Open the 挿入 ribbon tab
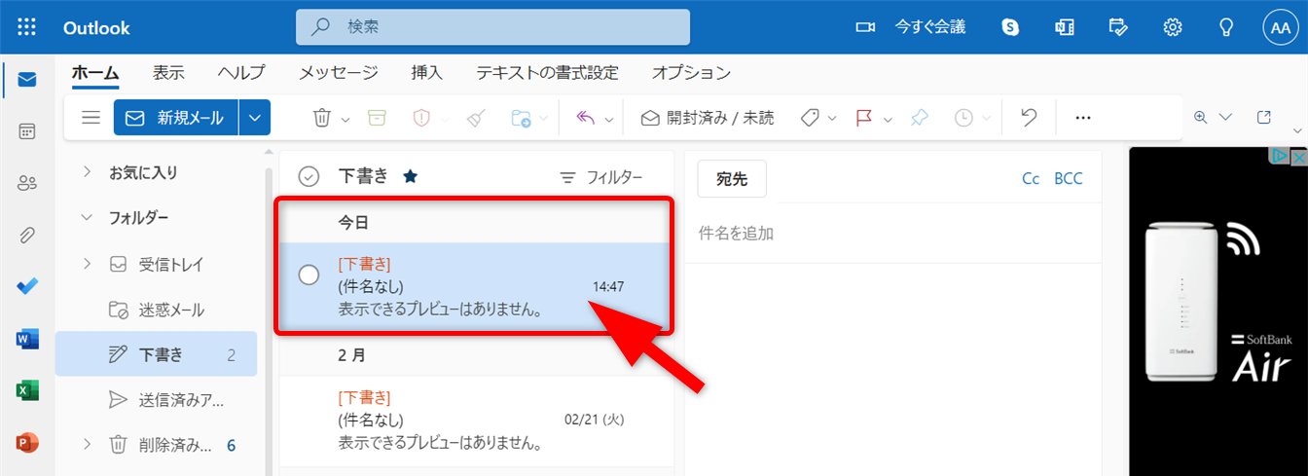The image size is (1308, 476). pos(427,73)
